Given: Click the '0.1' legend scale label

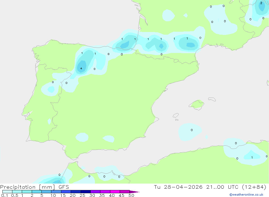Looking at the screenshot, I should point(5,195).
